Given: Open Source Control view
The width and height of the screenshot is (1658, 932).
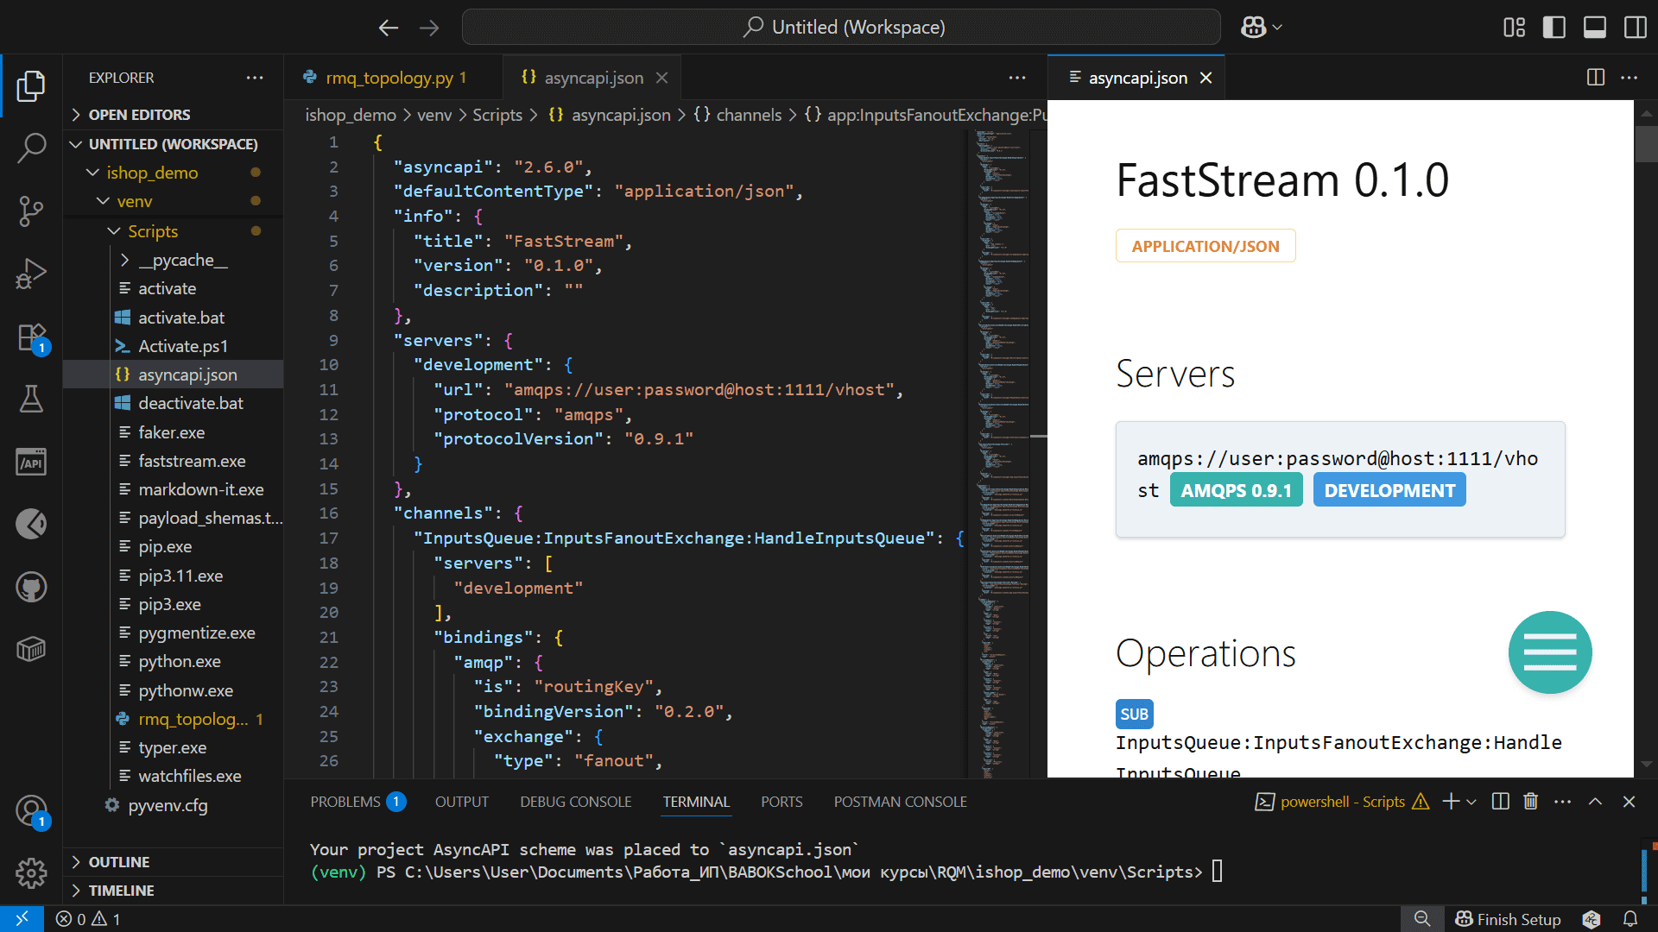Looking at the screenshot, I should [x=31, y=211].
